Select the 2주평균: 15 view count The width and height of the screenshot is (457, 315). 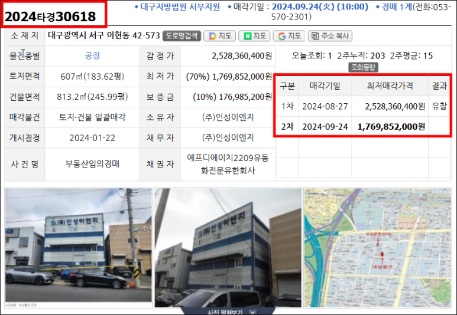(x=411, y=55)
